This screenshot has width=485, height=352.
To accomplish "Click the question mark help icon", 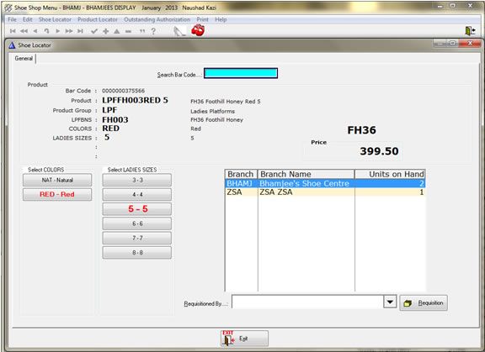I will pos(153,31).
